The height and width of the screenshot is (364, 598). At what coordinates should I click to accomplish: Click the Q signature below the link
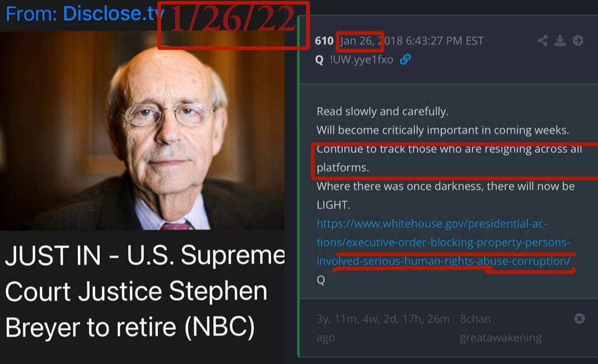[321, 280]
